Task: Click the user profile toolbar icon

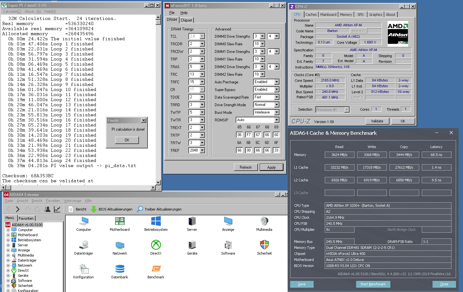Action: click(47, 209)
